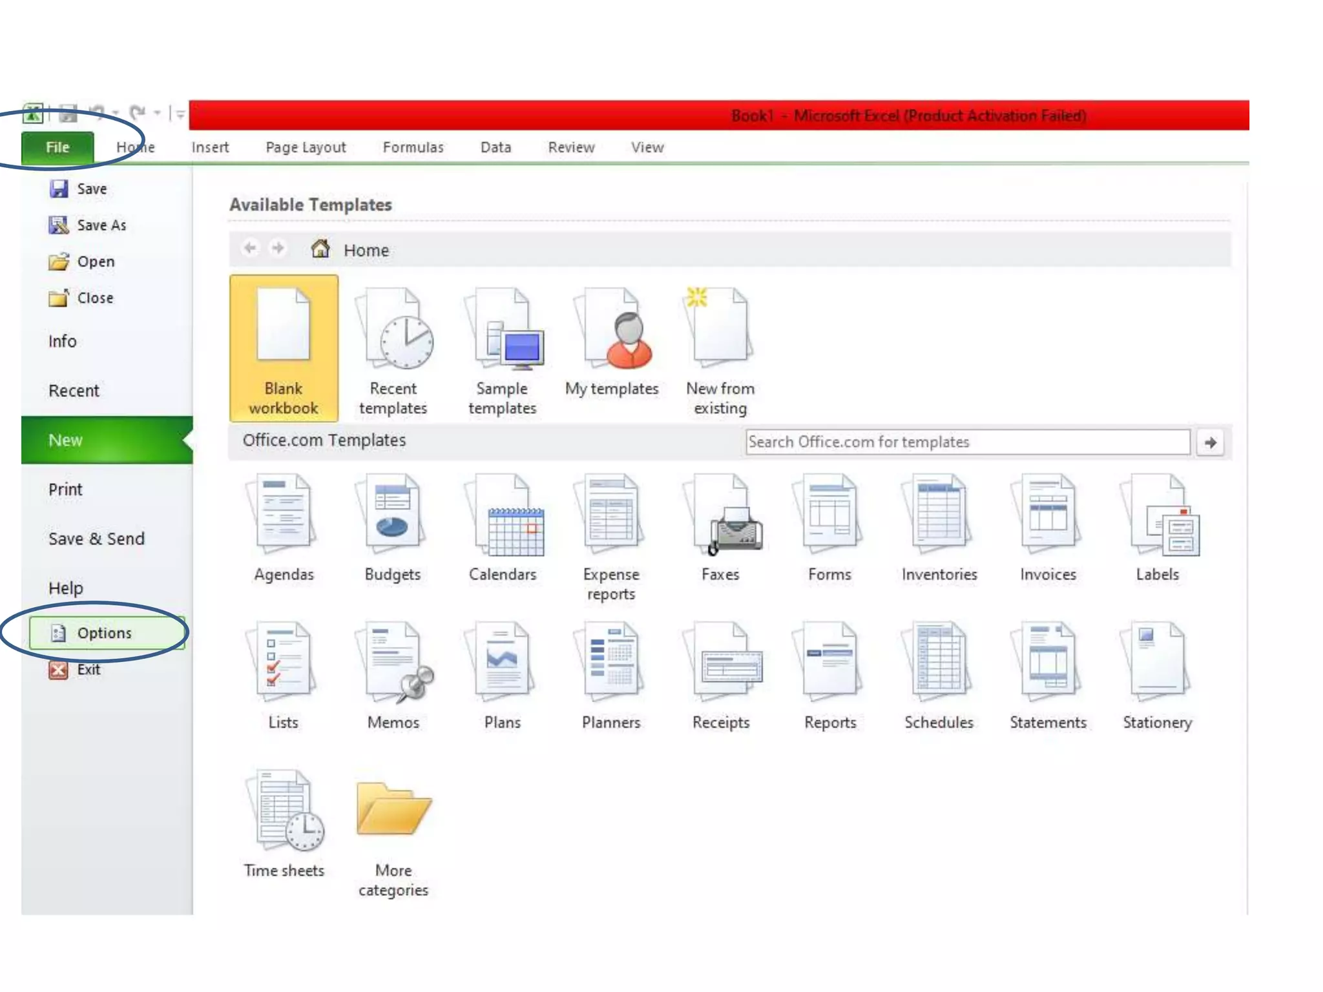
Task: Open Sample templates icon
Action: click(x=502, y=349)
